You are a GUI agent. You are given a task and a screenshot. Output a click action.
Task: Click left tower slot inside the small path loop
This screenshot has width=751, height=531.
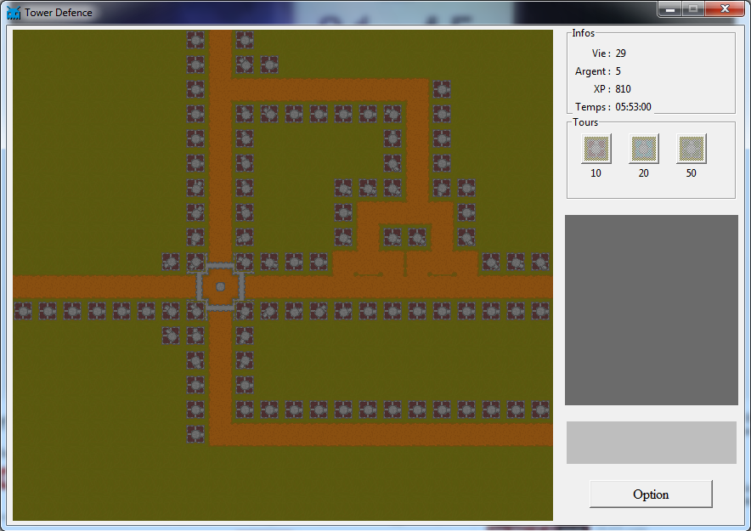(x=392, y=236)
